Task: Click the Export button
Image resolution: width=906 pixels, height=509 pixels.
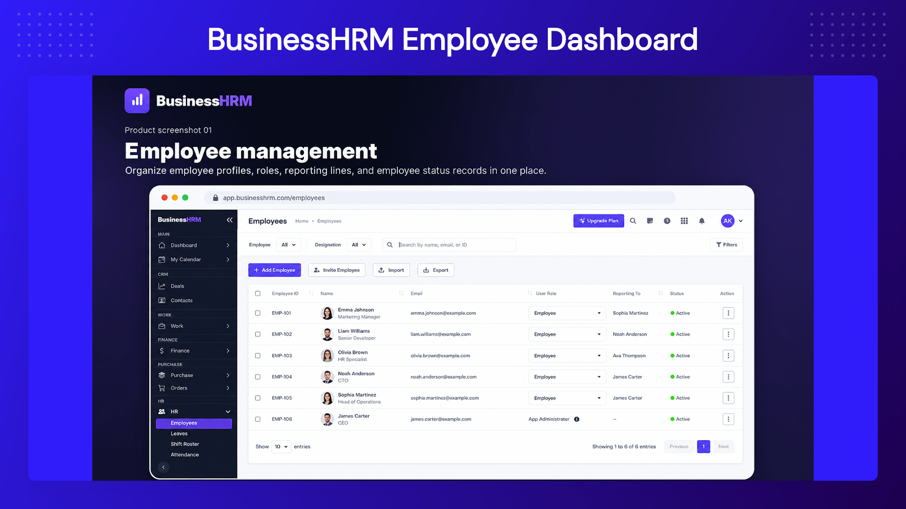Action: click(x=436, y=270)
